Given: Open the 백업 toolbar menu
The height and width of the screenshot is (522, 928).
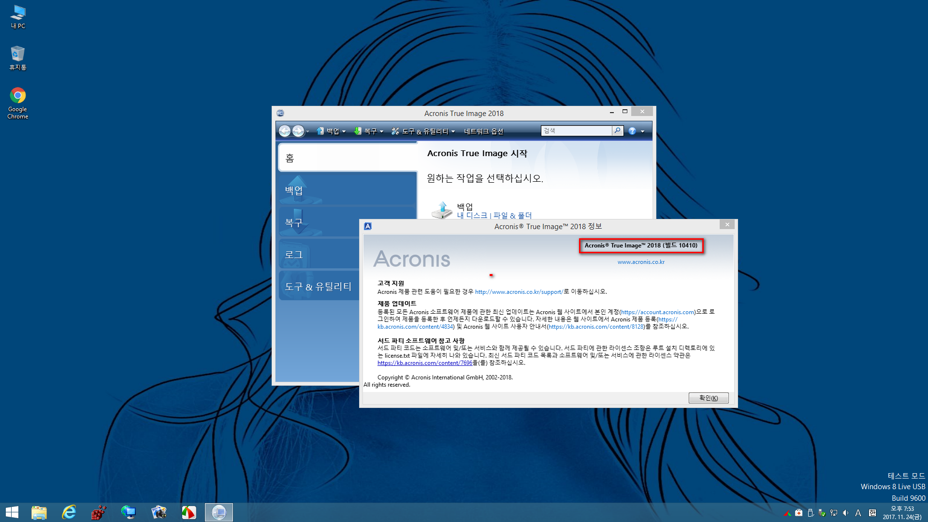Looking at the screenshot, I should point(332,131).
